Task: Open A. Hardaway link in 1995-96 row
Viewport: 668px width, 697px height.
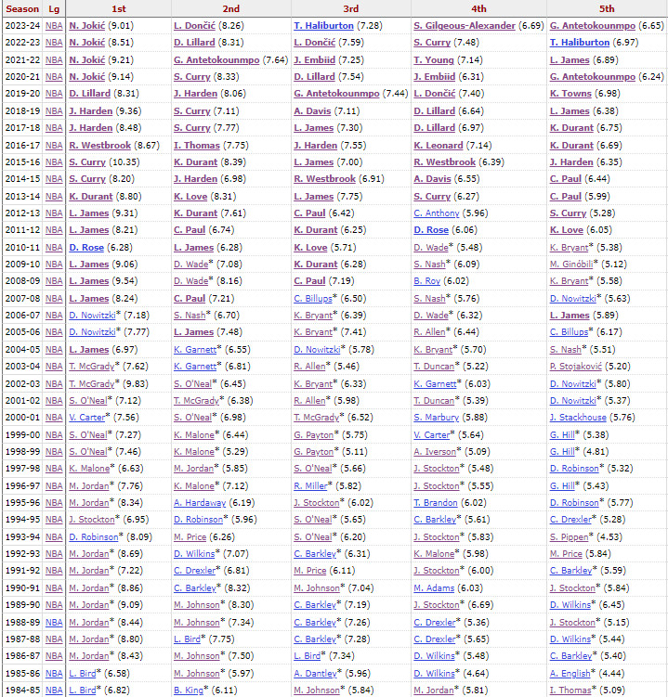Action: (200, 503)
